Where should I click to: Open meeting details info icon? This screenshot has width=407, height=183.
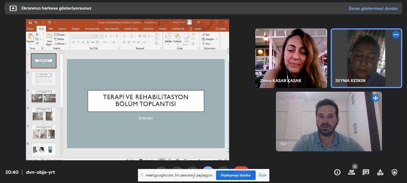(x=337, y=172)
